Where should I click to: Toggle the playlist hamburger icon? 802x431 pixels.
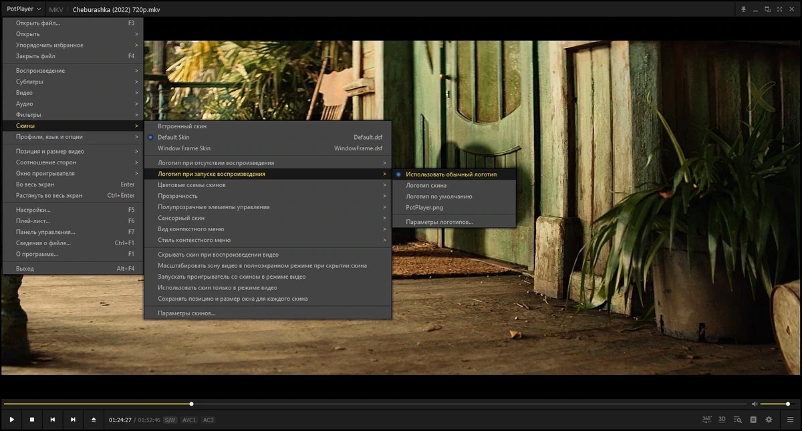pos(791,420)
